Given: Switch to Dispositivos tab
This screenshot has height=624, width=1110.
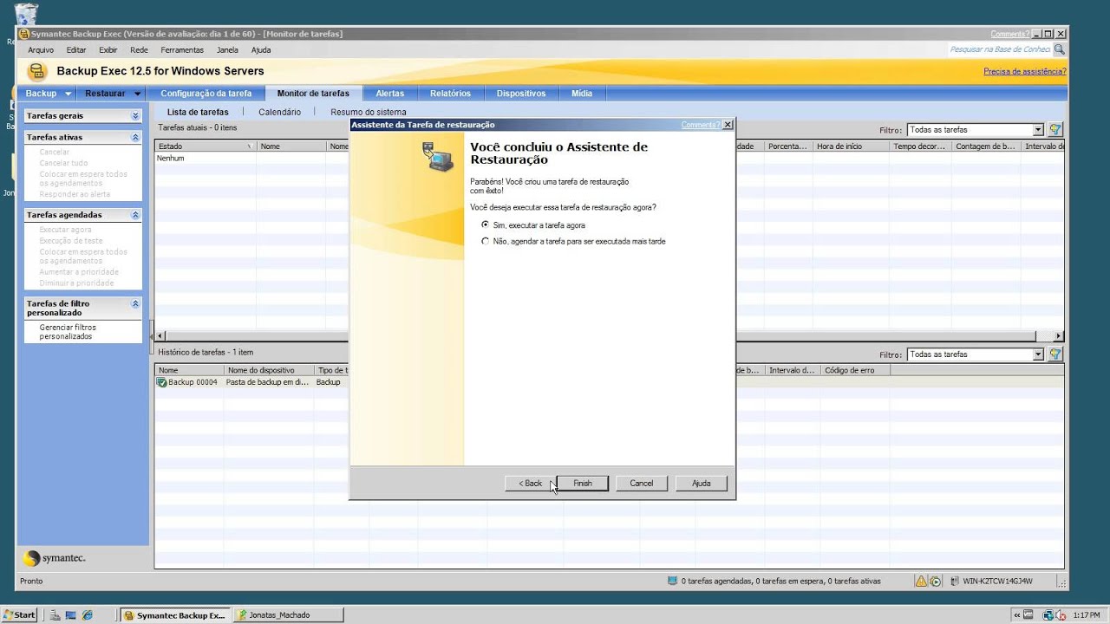Looking at the screenshot, I should click(521, 93).
